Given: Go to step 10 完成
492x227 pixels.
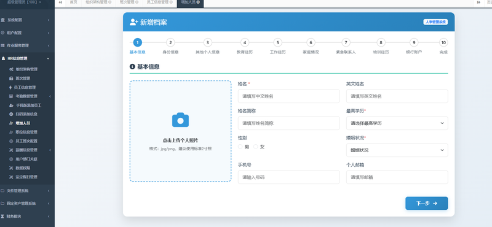Looking at the screenshot, I should point(443,42).
